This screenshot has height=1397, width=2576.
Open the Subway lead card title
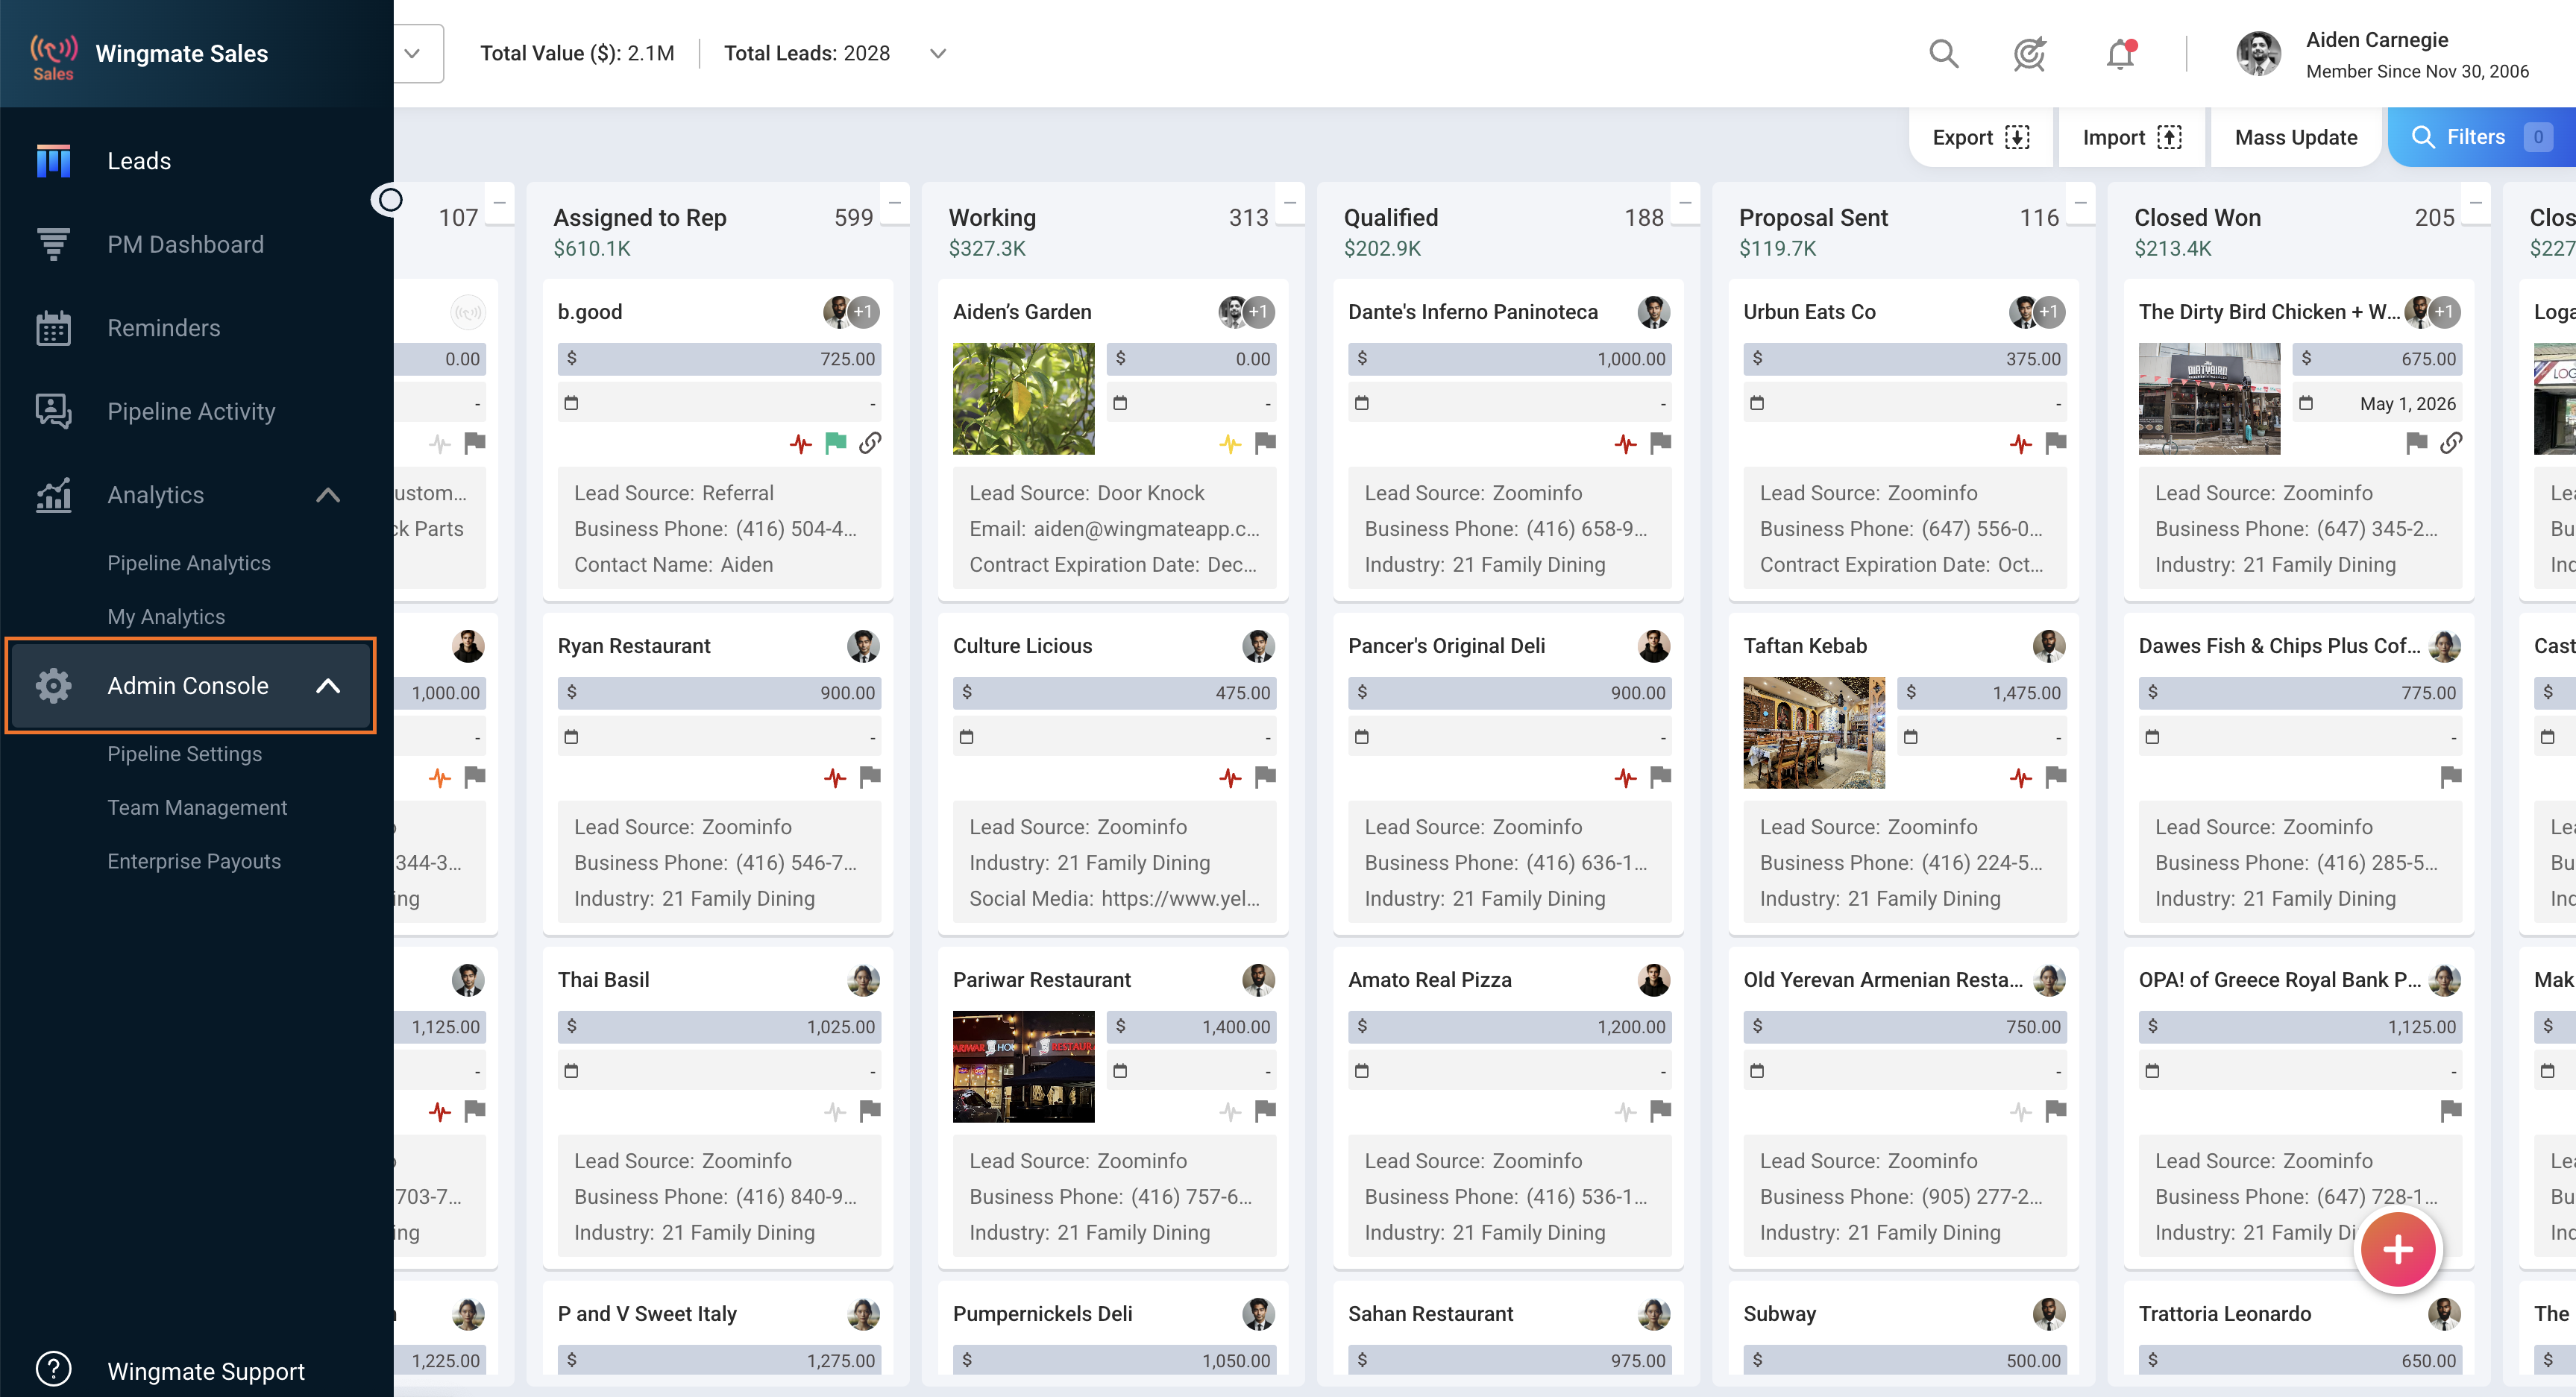tap(1779, 1313)
